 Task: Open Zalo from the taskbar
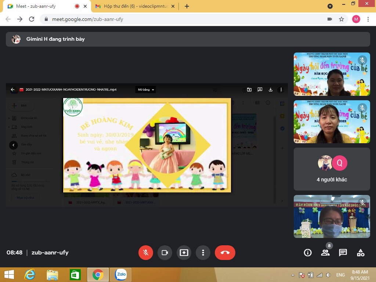pos(121,275)
